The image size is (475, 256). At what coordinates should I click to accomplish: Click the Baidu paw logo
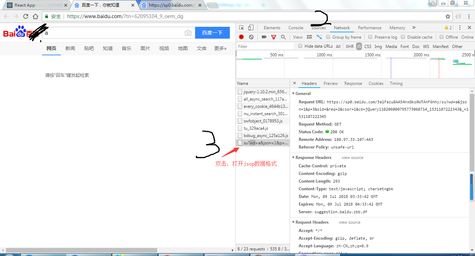click(21, 32)
